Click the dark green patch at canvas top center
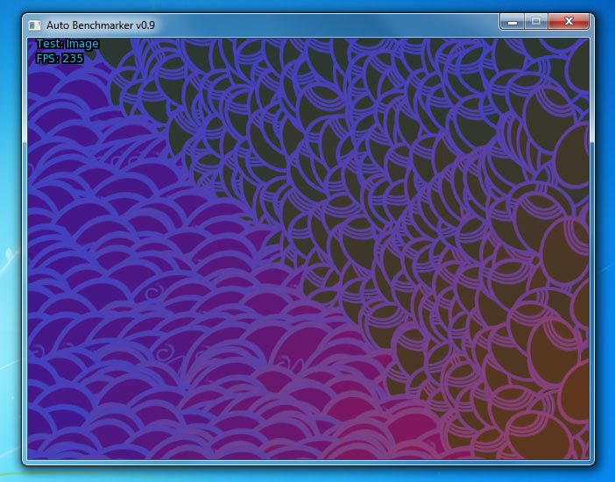Image resolution: width=615 pixels, height=482 pixels. coord(263,61)
